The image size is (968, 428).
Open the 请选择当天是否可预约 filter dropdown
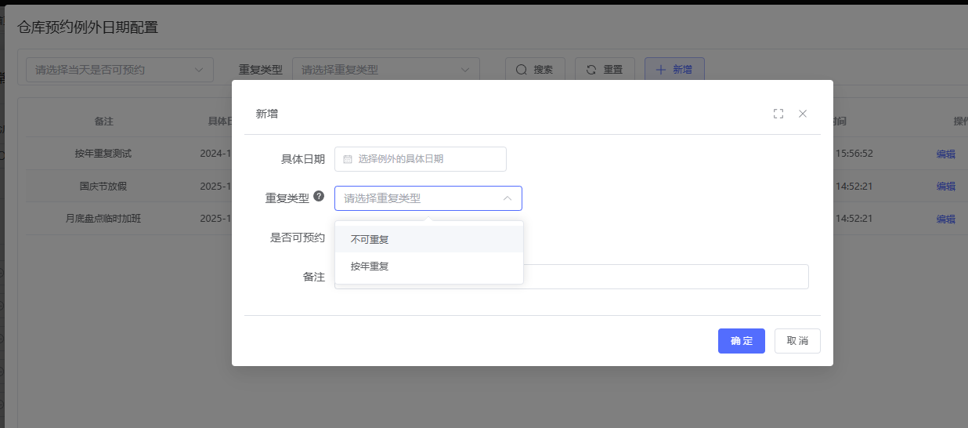click(120, 70)
